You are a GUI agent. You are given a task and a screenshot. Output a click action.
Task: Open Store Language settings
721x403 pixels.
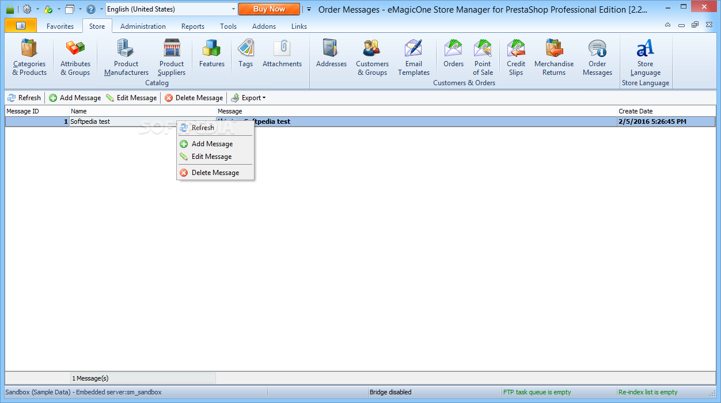pyautogui.click(x=645, y=58)
